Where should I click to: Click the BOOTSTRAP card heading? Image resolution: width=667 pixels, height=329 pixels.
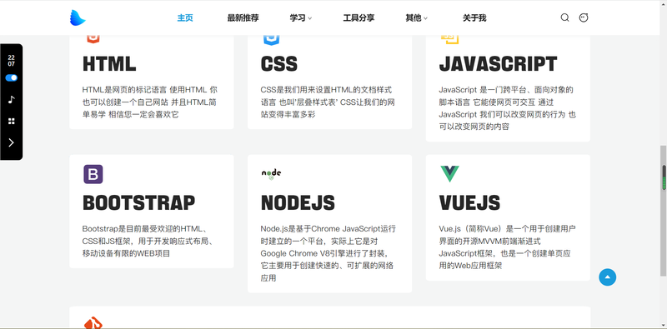click(x=138, y=202)
